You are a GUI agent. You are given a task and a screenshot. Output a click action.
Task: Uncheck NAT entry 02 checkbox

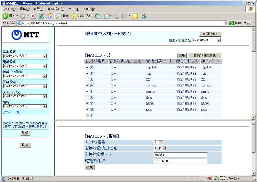[87, 73]
